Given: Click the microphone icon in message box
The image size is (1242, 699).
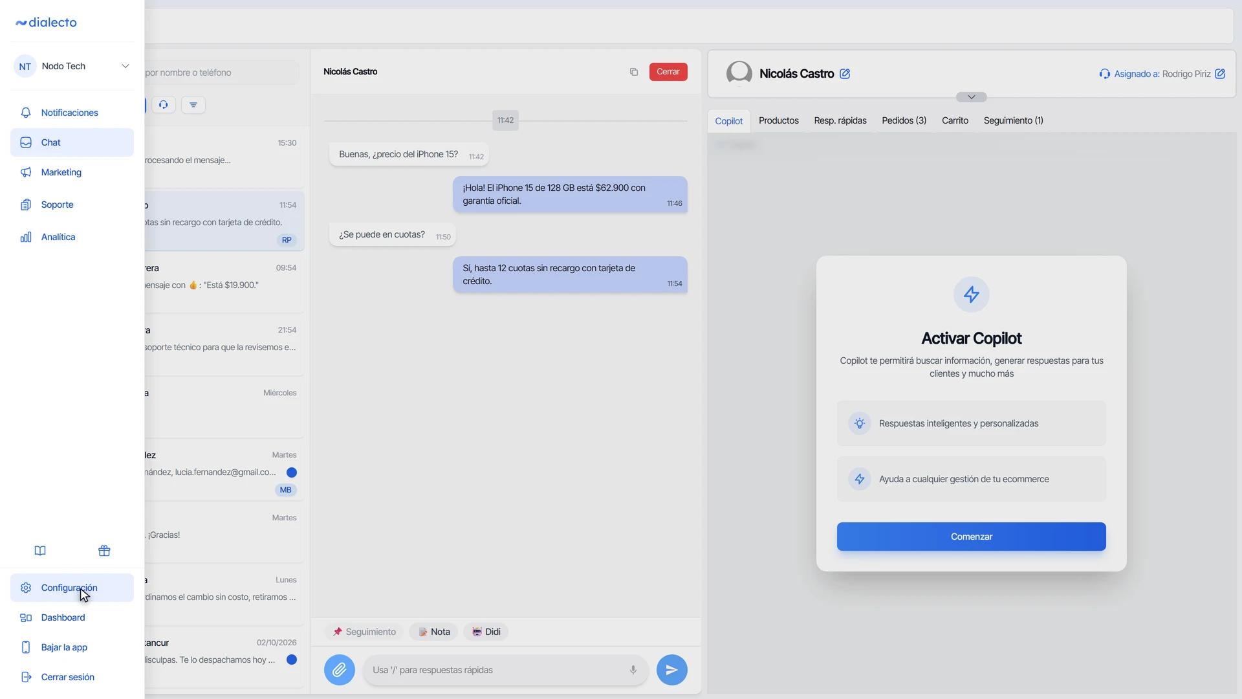Looking at the screenshot, I should pyautogui.click(x=633, y=670).
